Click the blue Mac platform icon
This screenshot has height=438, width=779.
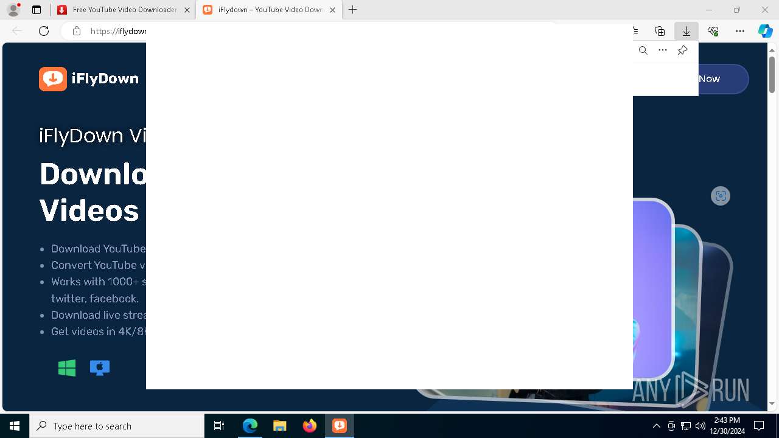point(100,367)
